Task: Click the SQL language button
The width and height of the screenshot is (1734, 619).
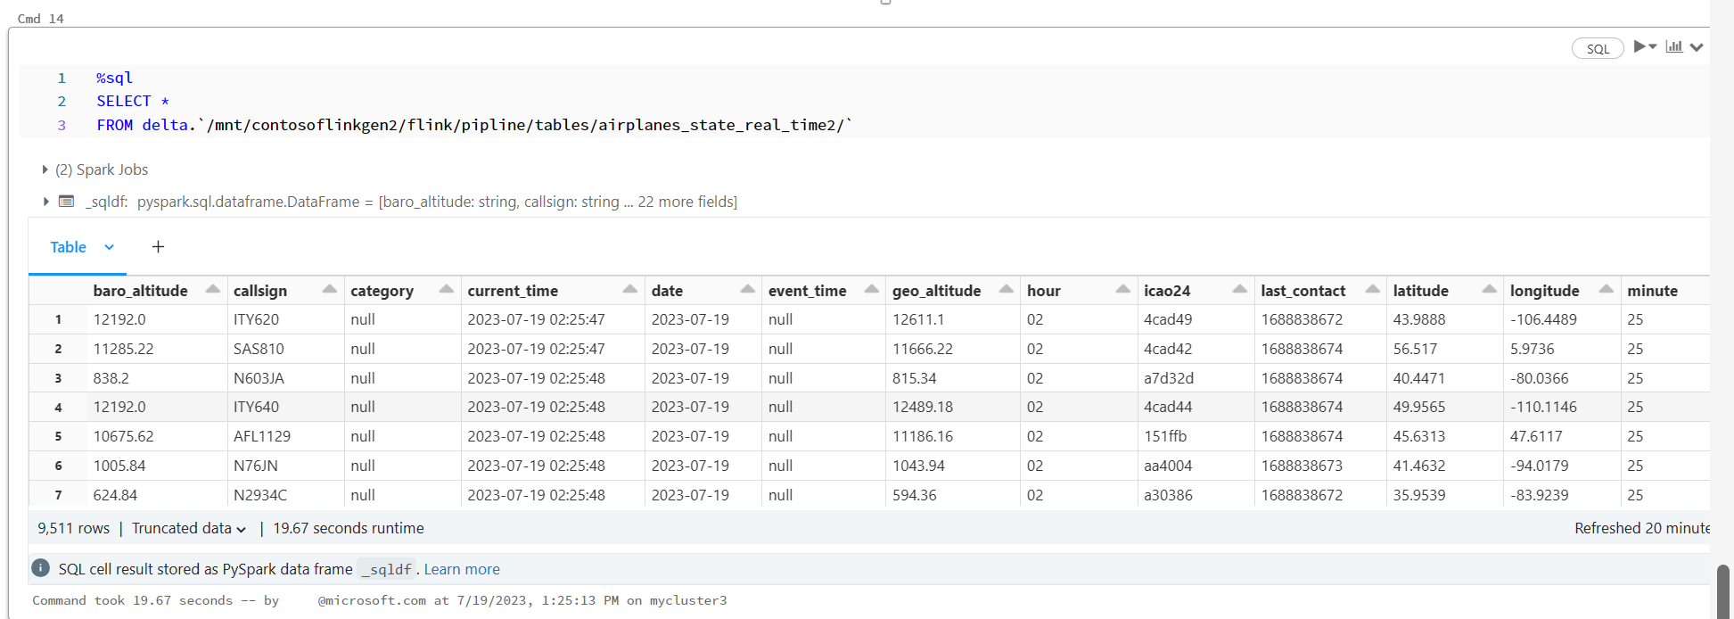Action: point(1598,48)
